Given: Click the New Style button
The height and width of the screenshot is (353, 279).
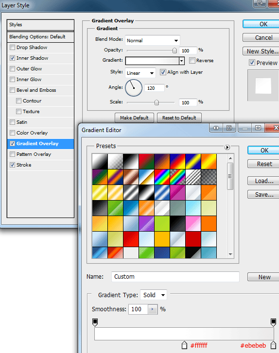Looking at the screenshot, I should pyautogui.click(x=261, y=51).
